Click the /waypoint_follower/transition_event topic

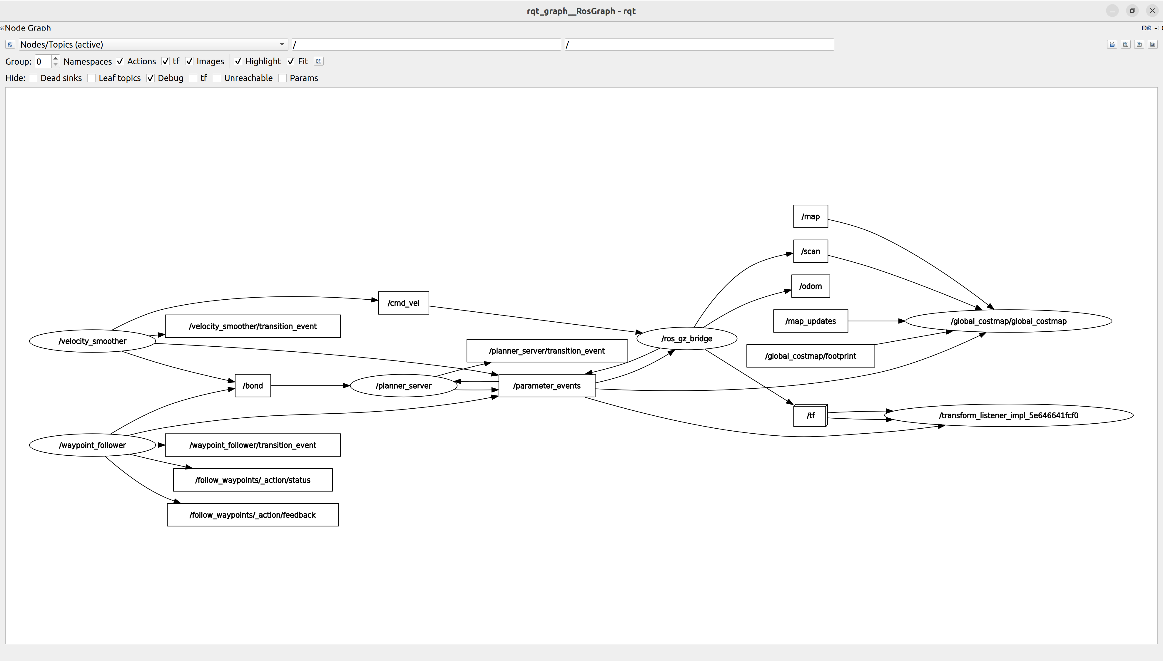tap(253, 445)
